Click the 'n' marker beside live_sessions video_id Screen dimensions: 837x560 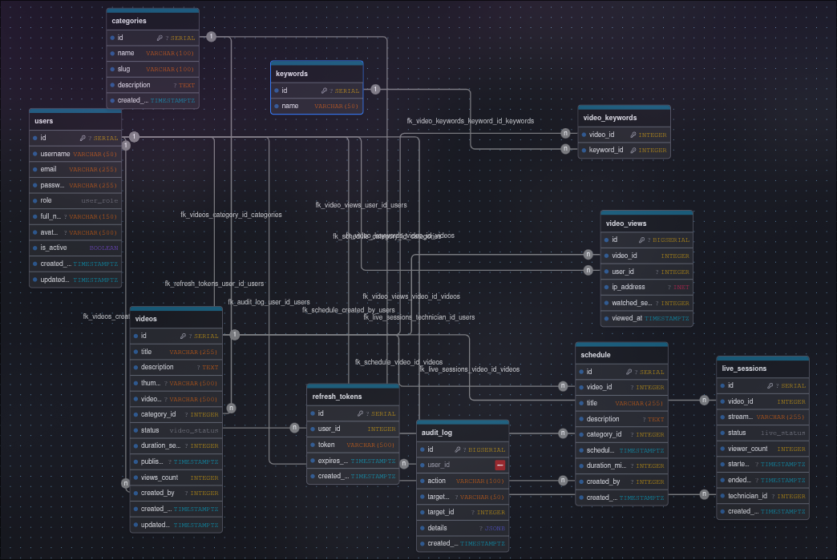705,400
